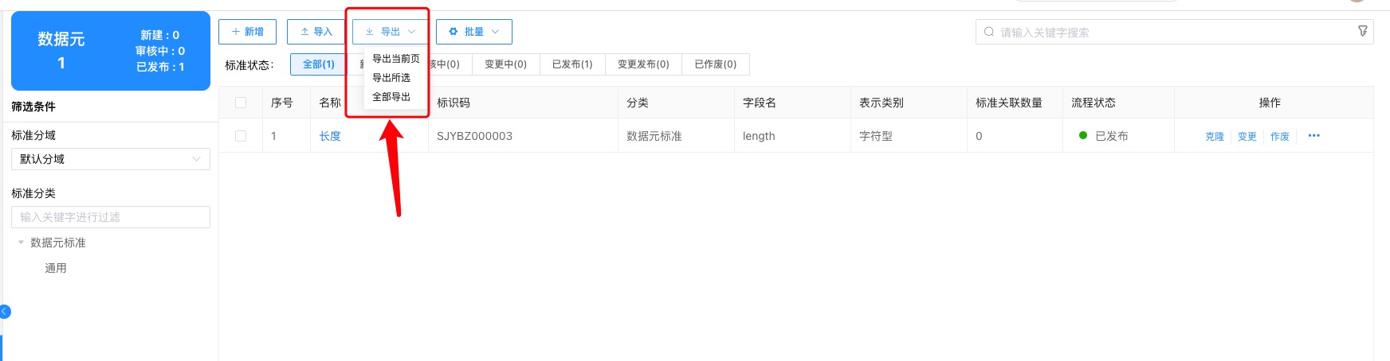Screen dimensions: 1390x361
Task: Select 通用 in the category tree
Action: [x=56, y=268]
